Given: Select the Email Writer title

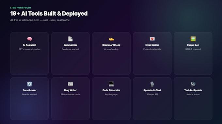Looking at the screenshot, I should (152, 45).
